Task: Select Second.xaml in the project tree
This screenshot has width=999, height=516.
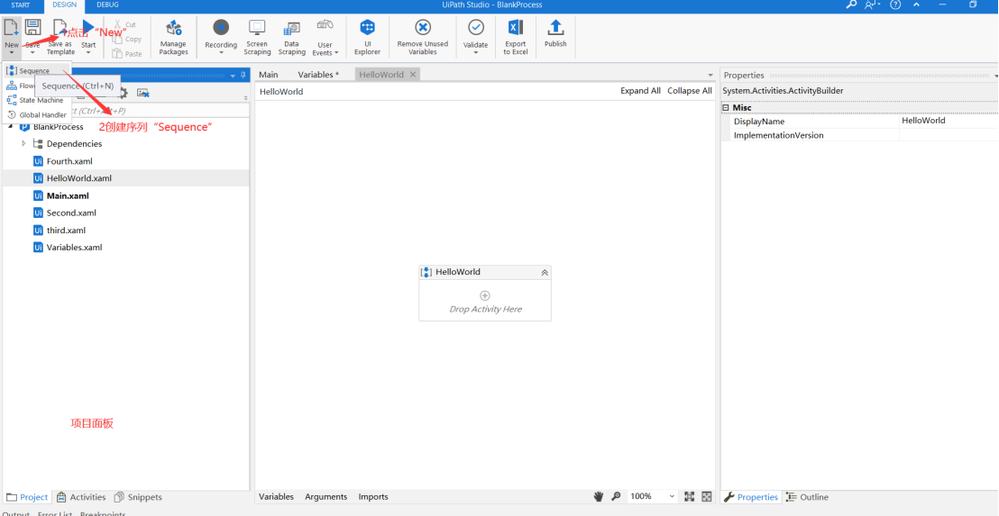Action: point(71,213)
